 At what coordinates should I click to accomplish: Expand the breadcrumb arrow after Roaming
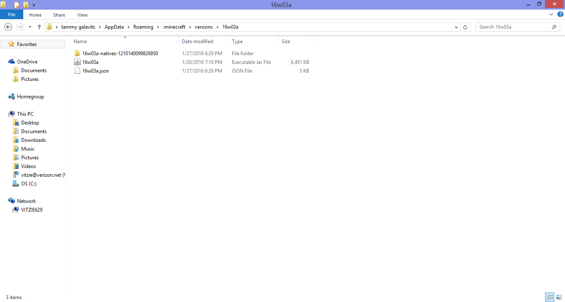coord(158,27)
